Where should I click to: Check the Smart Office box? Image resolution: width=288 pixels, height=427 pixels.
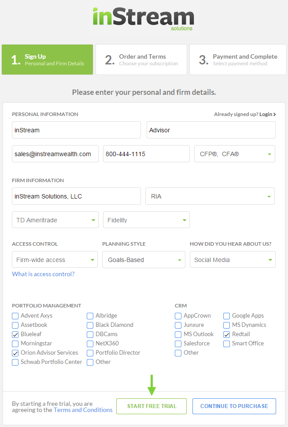226,344
